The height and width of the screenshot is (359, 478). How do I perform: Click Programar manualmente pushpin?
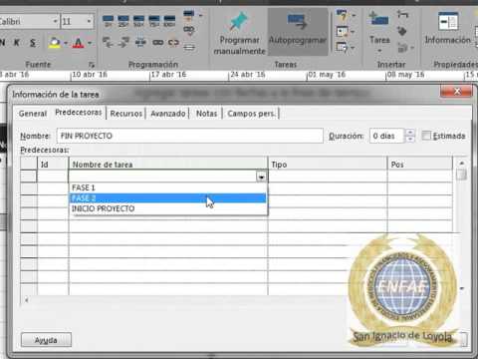[x=239, y=21]
